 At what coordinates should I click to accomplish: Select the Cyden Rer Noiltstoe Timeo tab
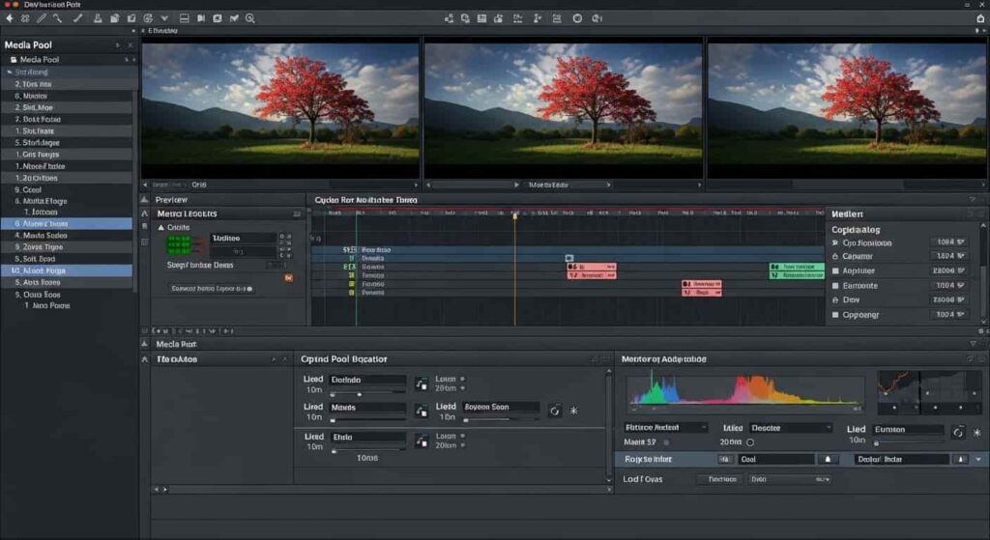pos(365,200)
